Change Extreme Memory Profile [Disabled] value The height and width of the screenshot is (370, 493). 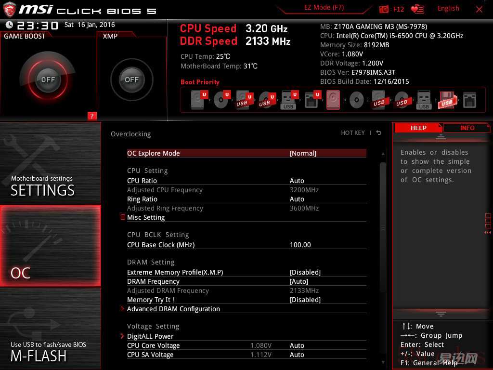[305, 272]
